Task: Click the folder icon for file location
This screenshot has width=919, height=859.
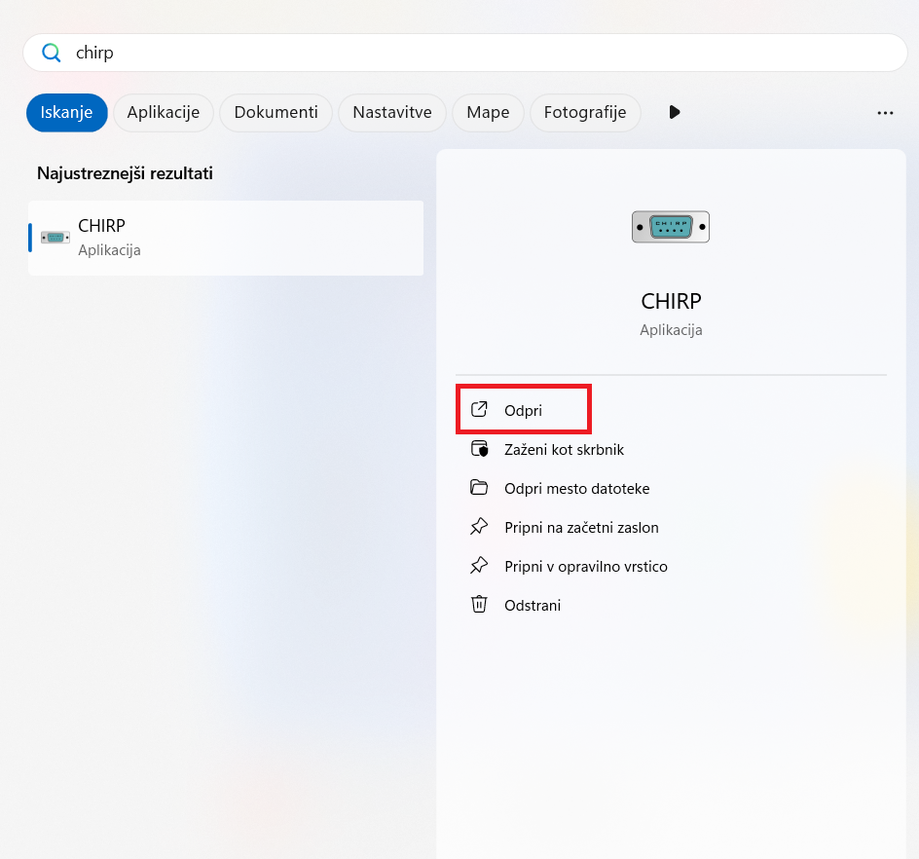Action: [x=479, y=487]
